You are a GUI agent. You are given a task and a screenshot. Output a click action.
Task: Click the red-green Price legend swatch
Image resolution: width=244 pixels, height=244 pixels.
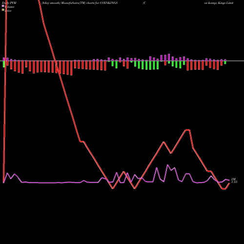click(3, 10)
